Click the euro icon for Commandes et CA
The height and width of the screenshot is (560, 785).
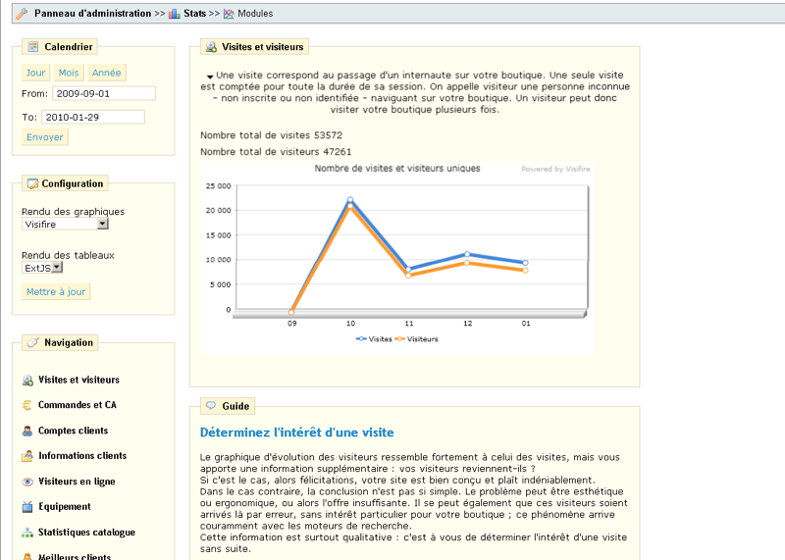(27, 405)
